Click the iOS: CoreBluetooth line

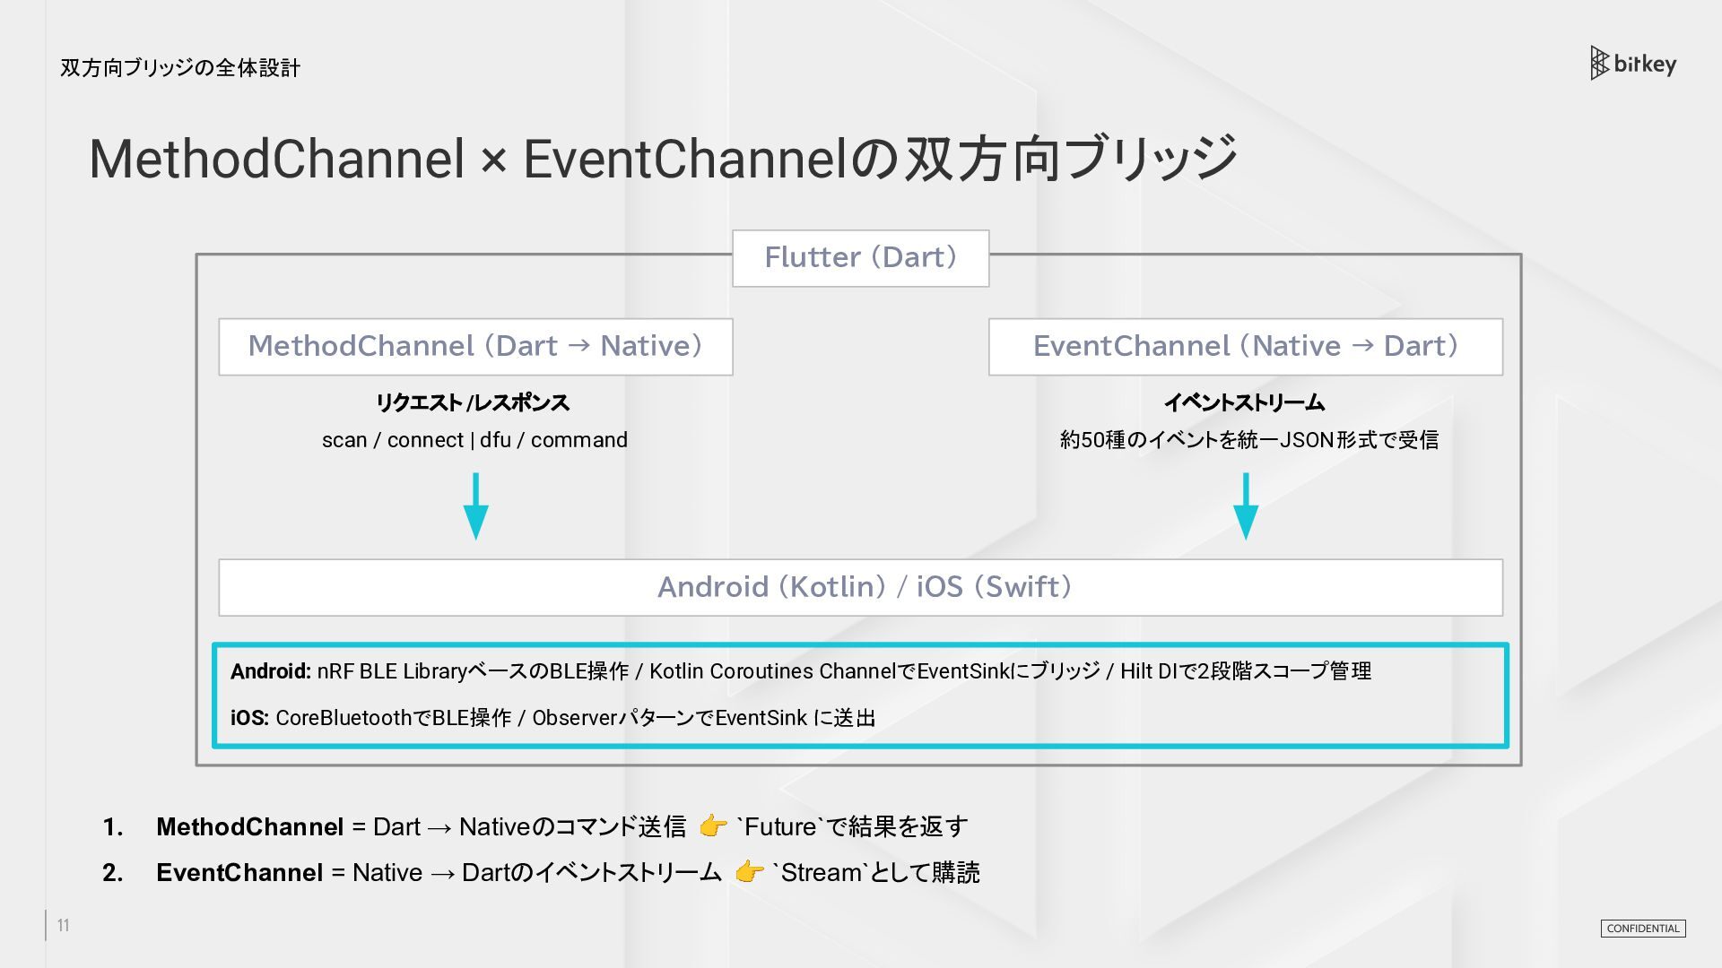(x=553, y=718)
